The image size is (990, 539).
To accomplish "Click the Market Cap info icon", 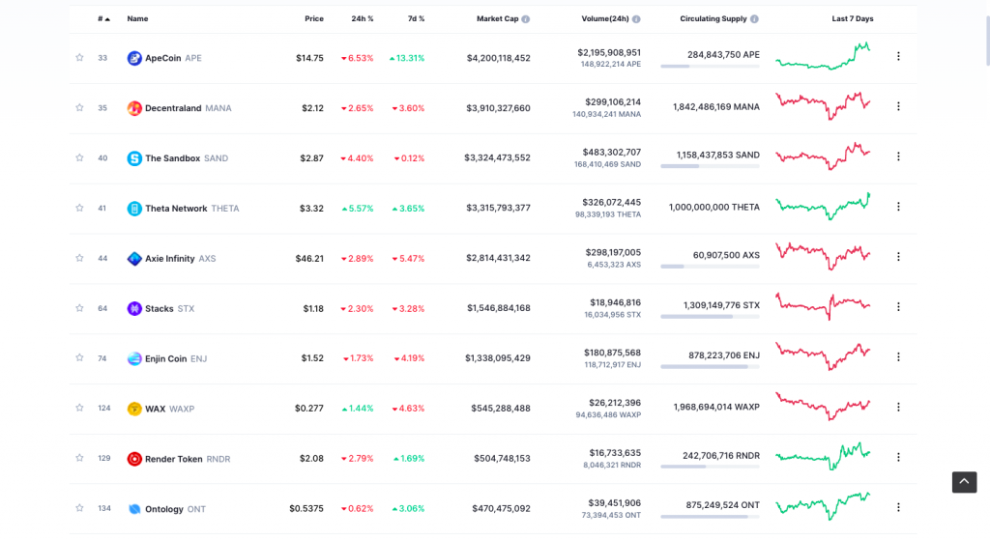I will [x=525, y=19].
